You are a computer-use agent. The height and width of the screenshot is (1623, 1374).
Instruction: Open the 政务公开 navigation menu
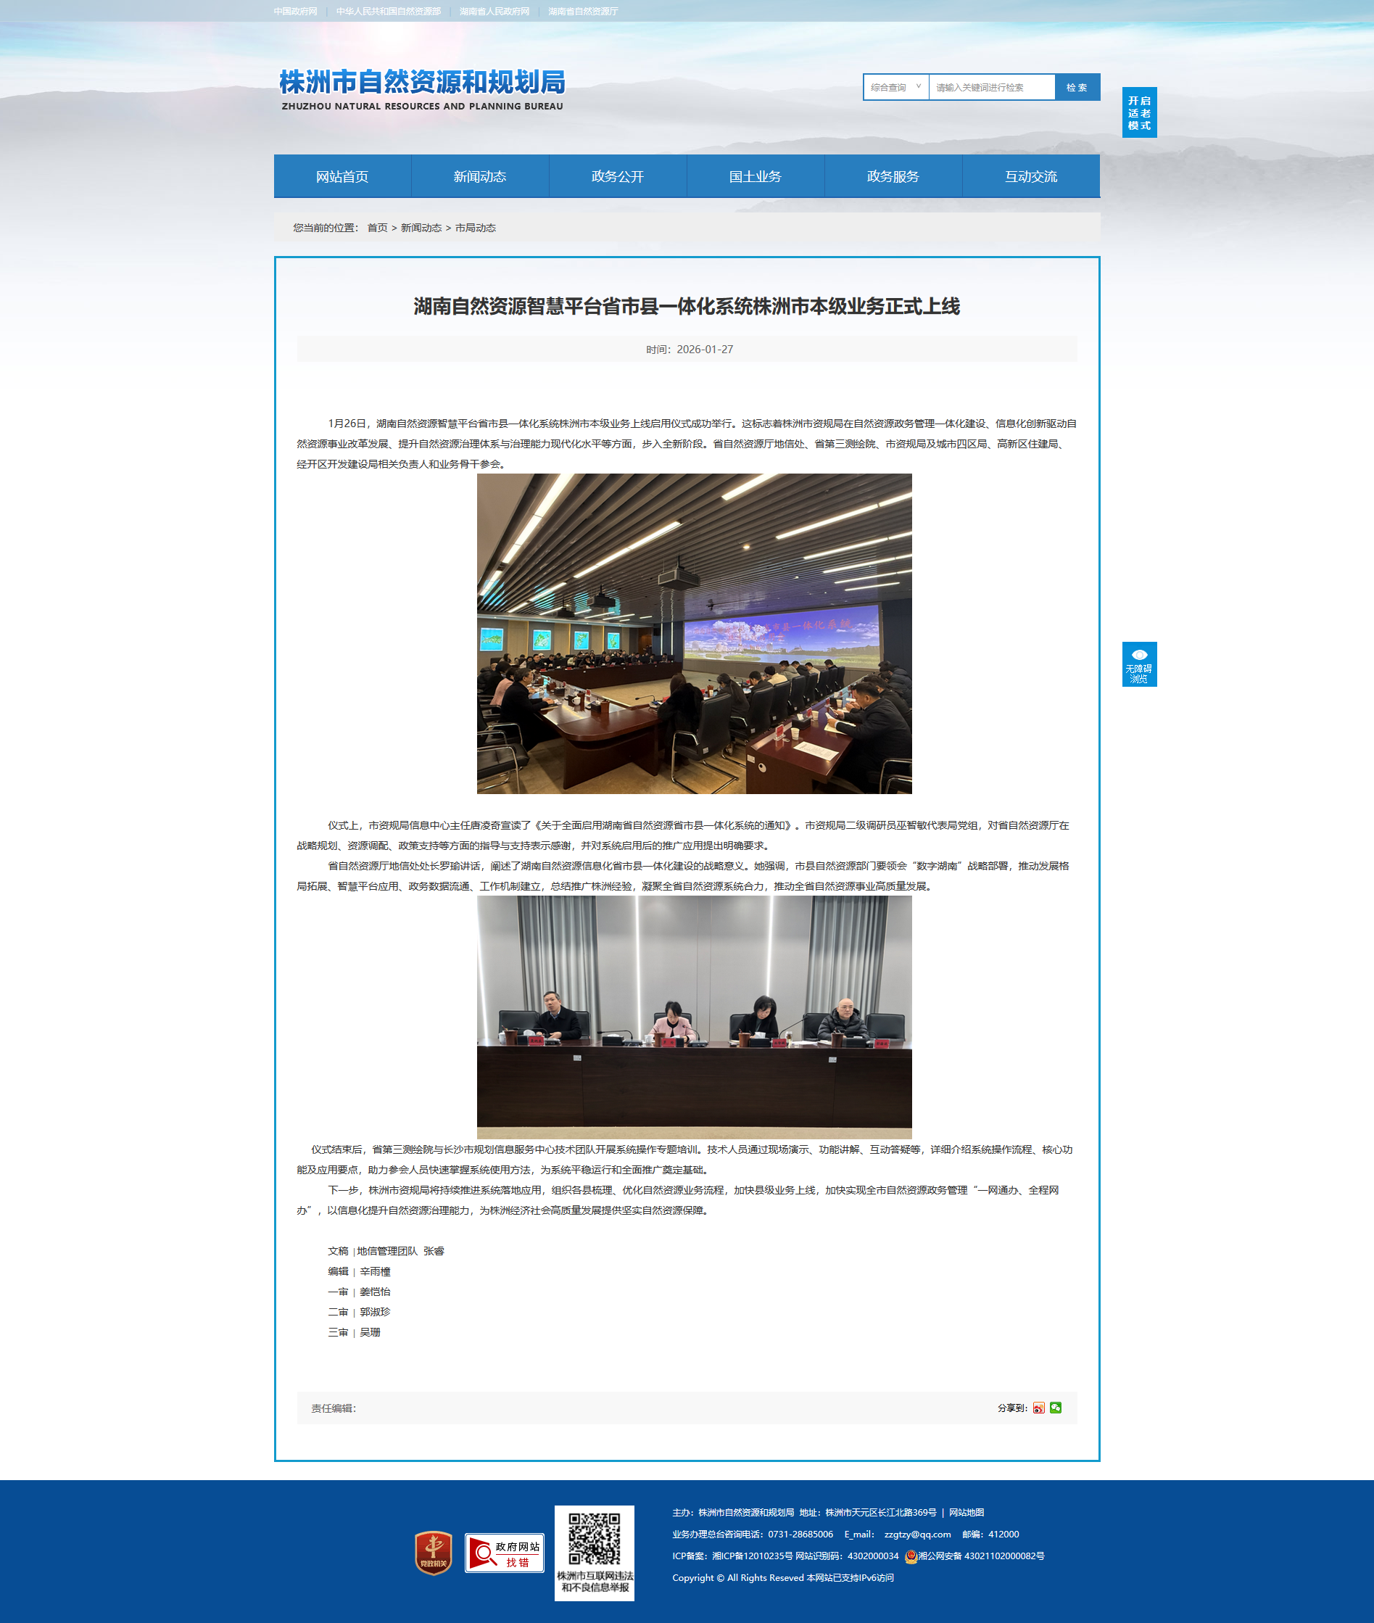[x=617, y=176]
